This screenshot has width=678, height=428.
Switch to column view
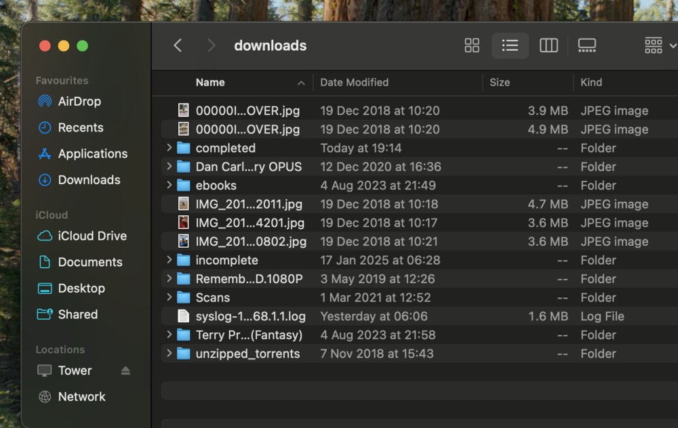[x=549, y=45]
